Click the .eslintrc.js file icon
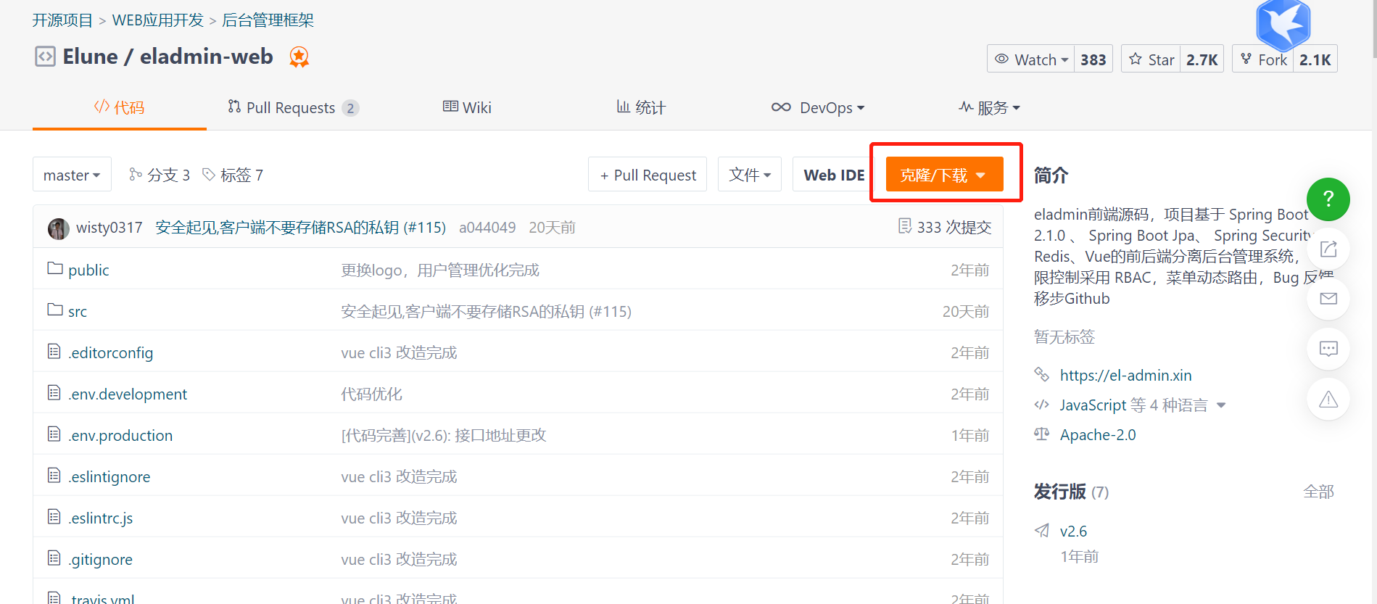The width and height of the screenshot is (1377, 604). tap(54, 517)
